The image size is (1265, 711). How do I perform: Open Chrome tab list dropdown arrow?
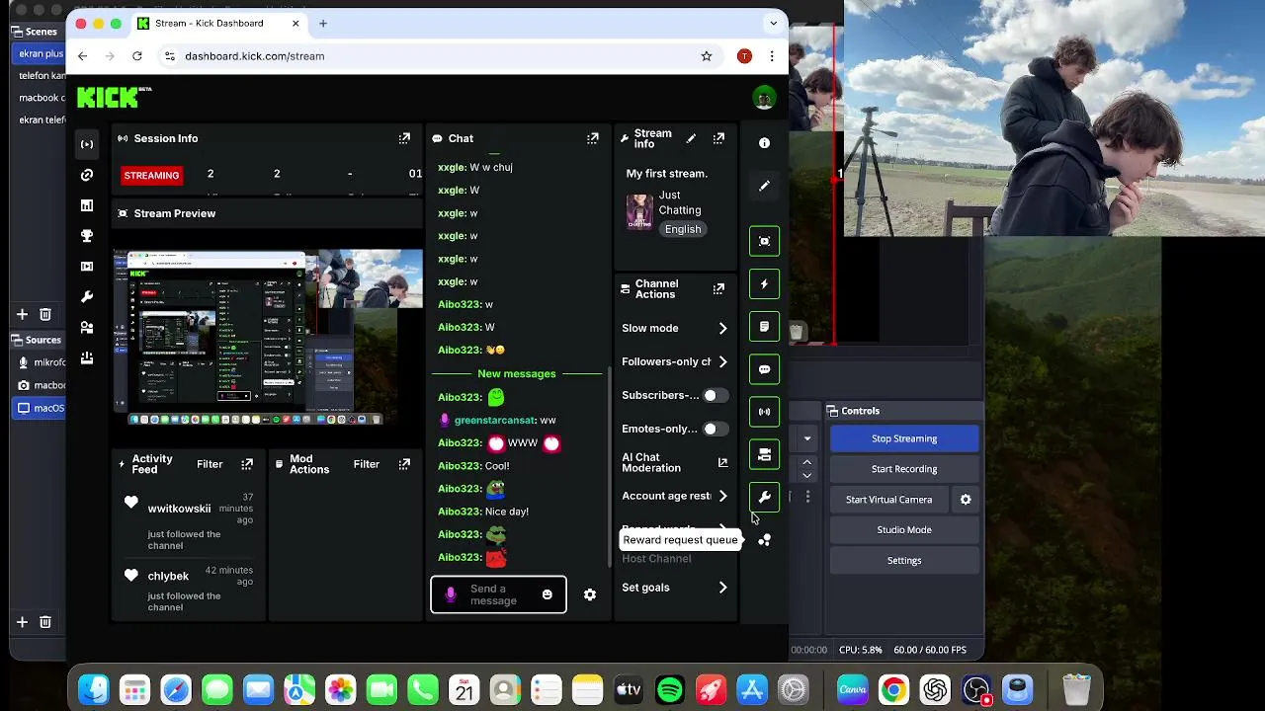coord(774,23)
